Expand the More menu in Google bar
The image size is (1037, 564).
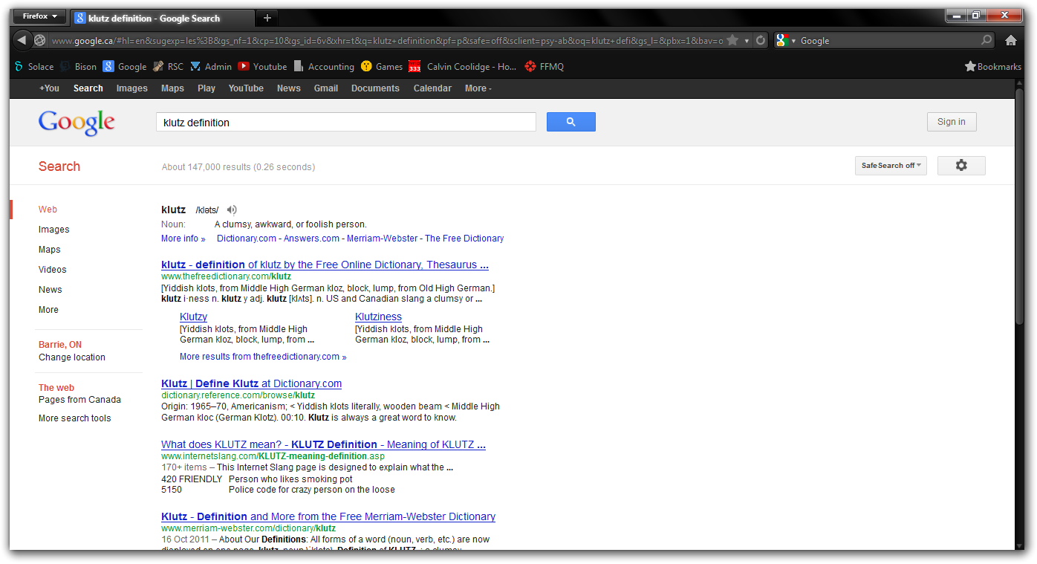[478, 88]
